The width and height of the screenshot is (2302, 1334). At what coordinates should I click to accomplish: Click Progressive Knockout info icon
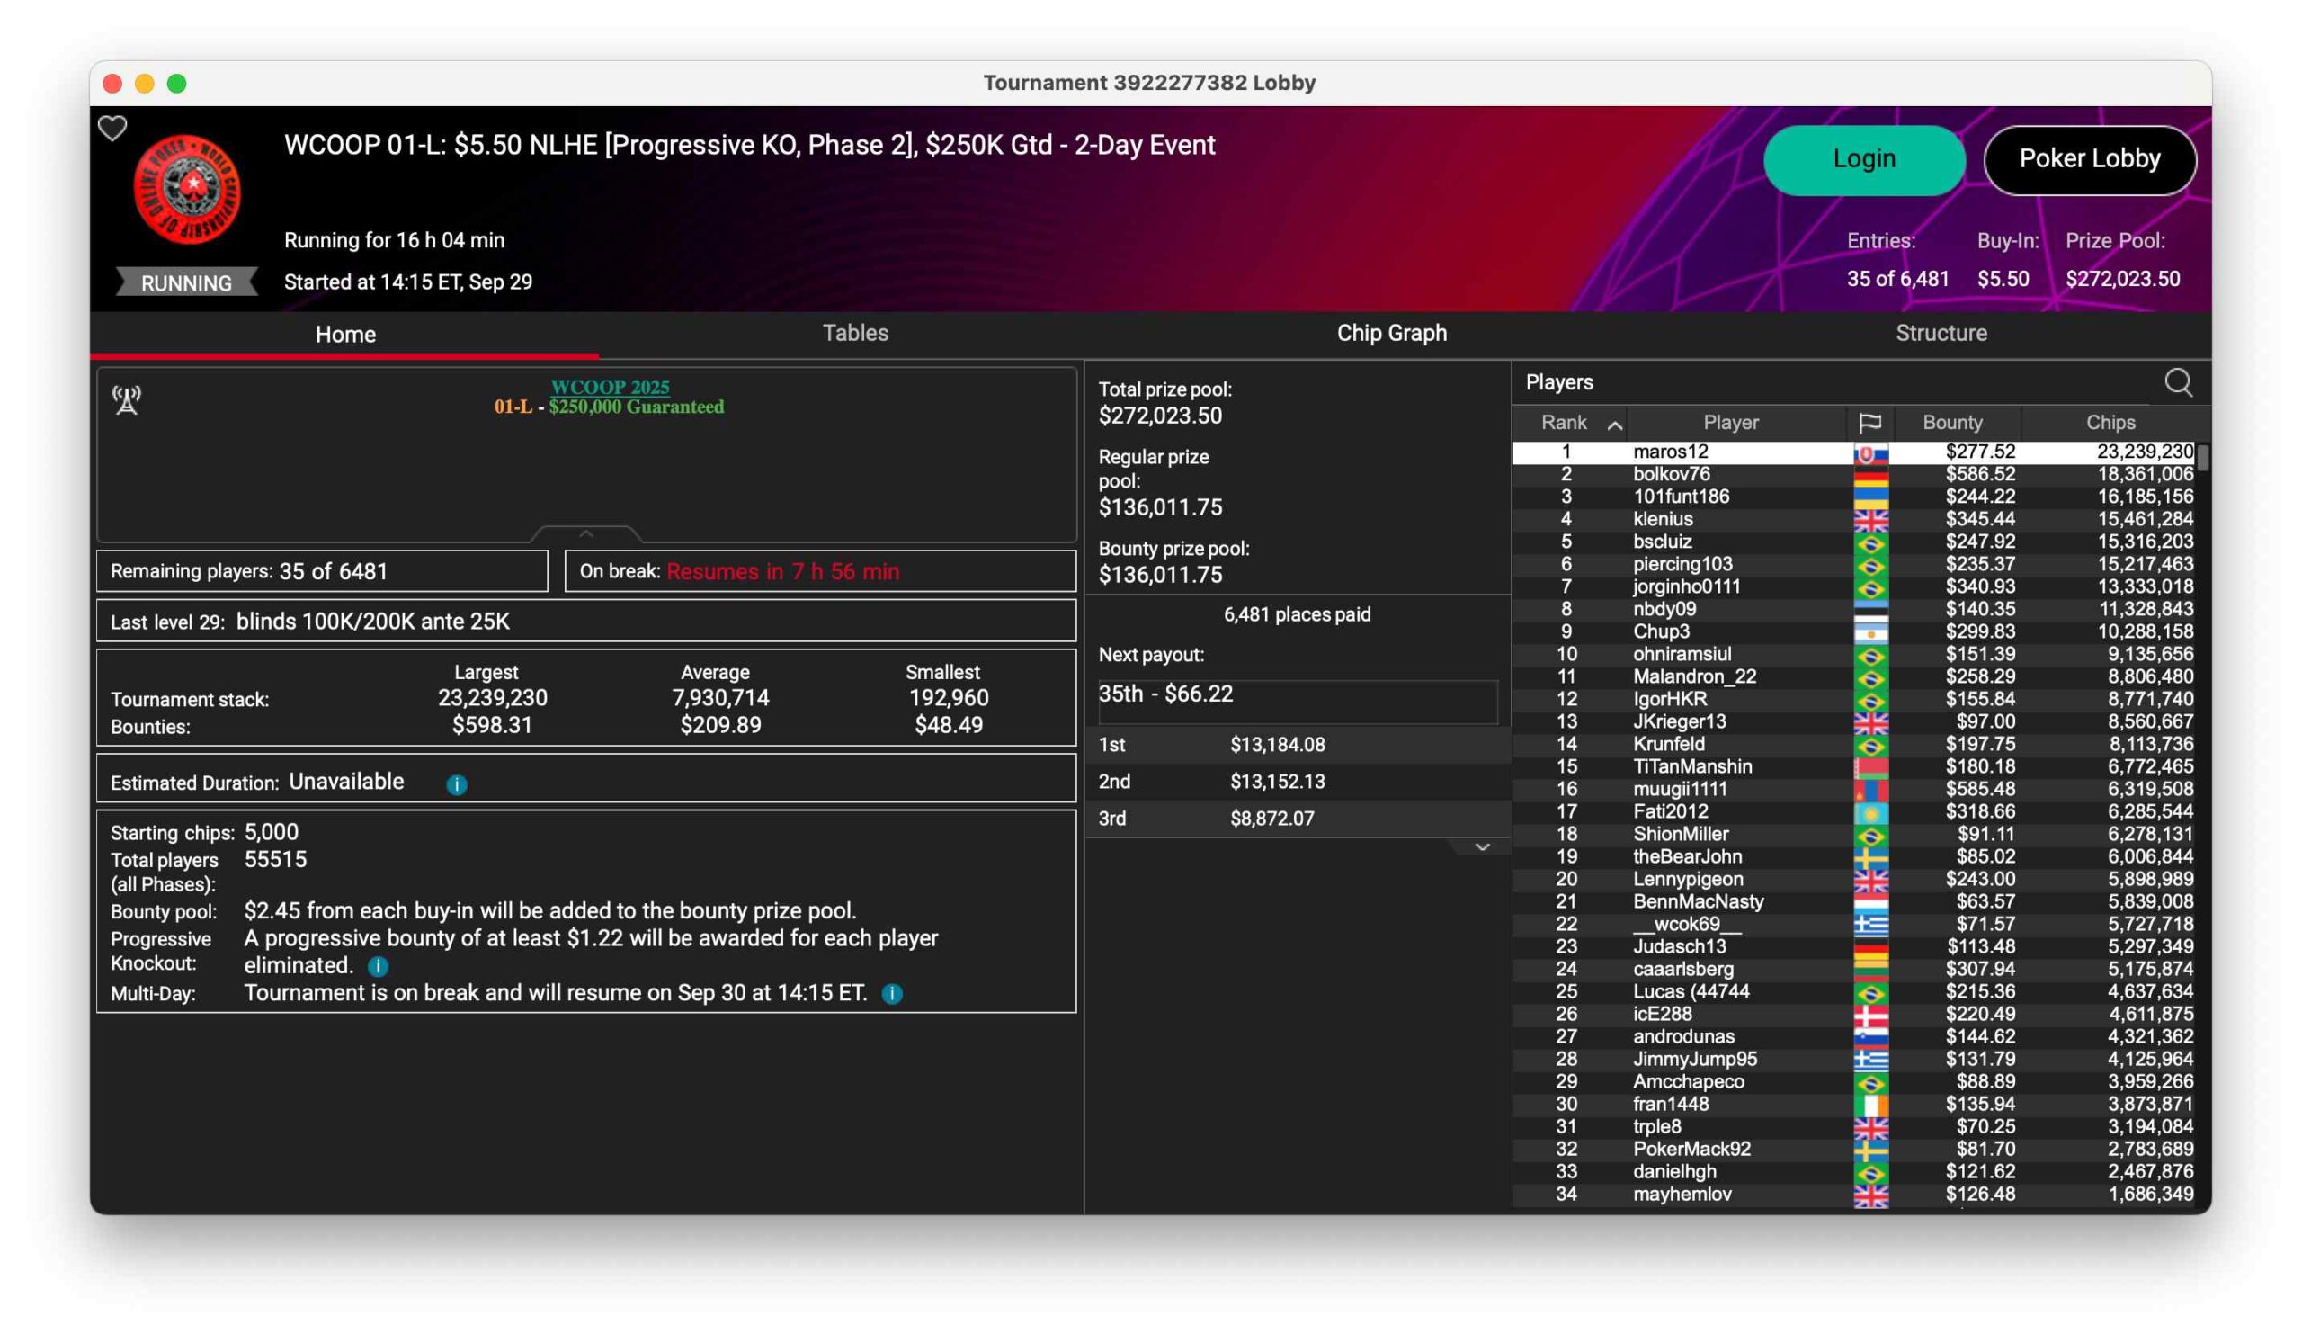pos(379,966)
